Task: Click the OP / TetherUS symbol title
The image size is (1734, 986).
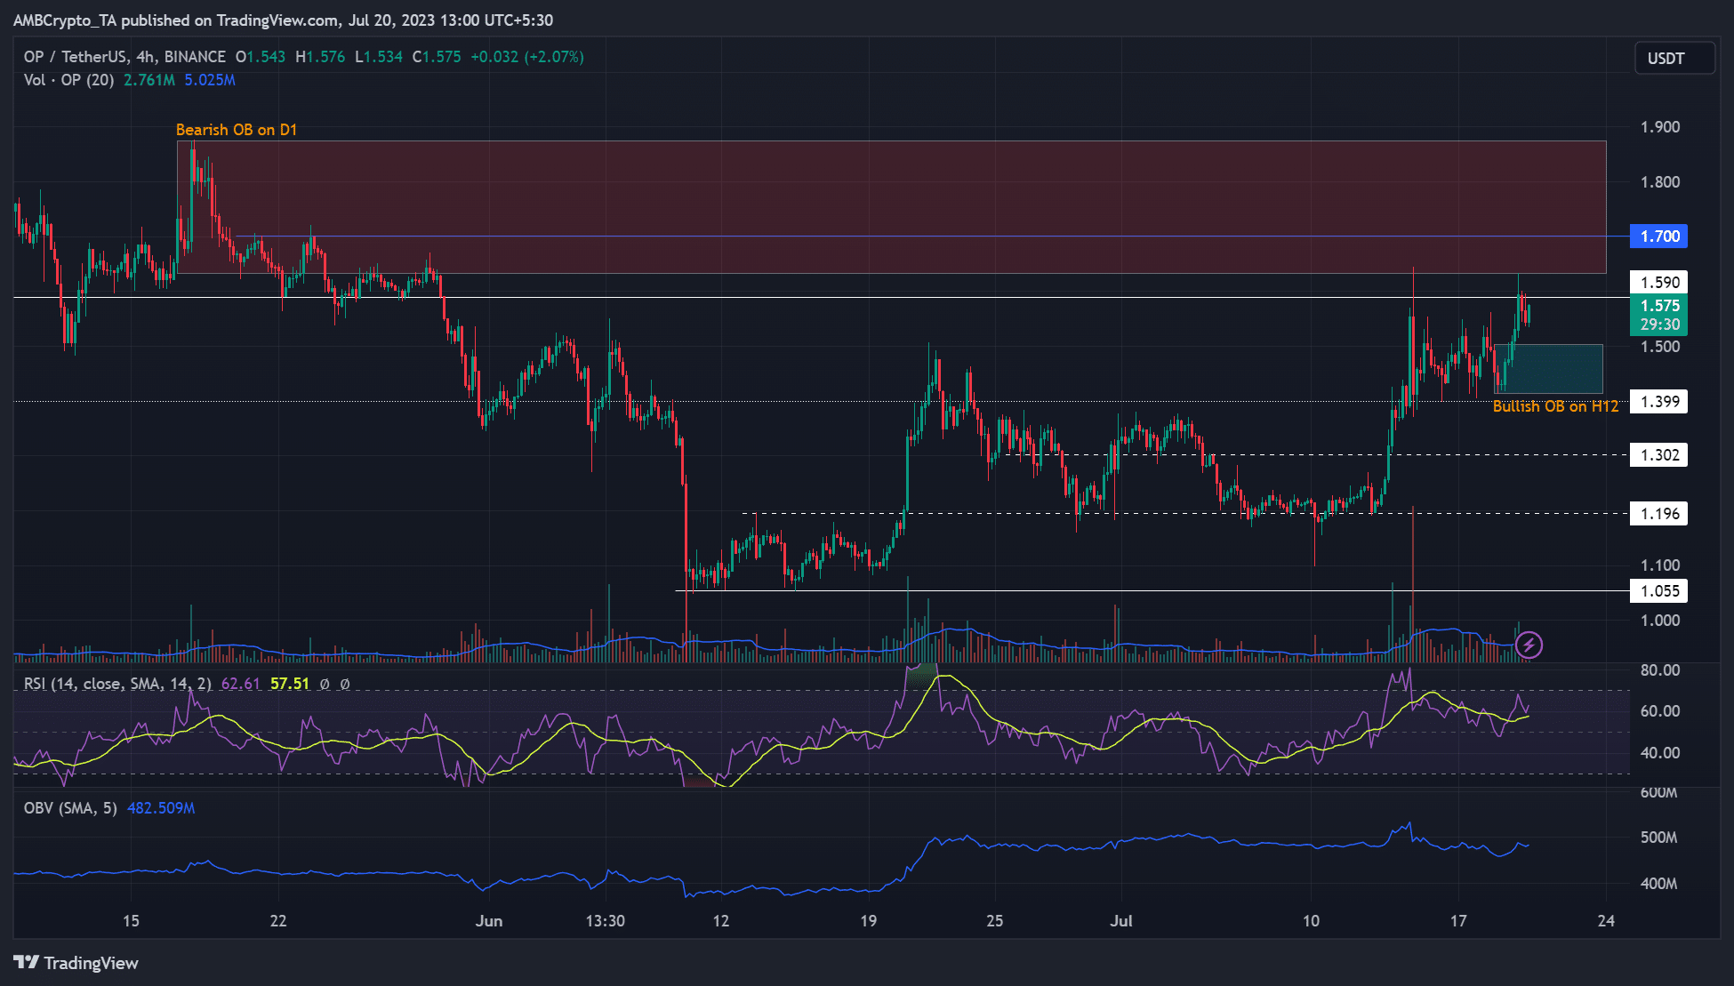Action: click(x=76, y=57)
